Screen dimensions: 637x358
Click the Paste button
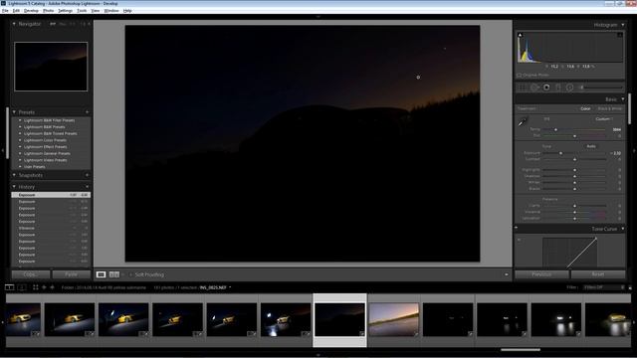tap(72, 274)
